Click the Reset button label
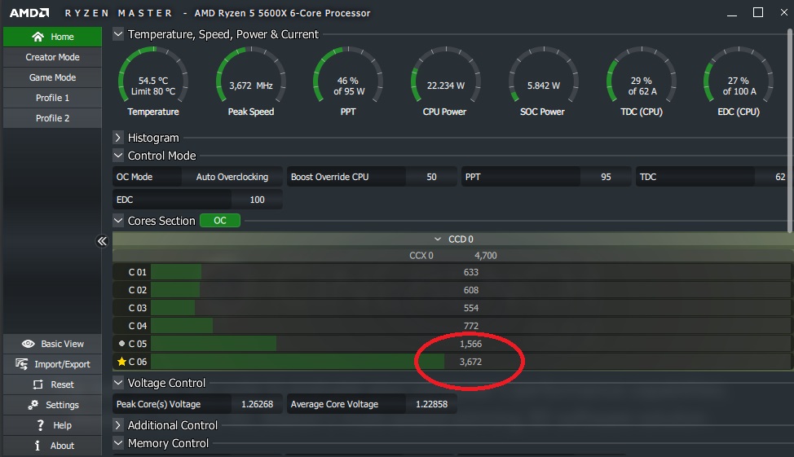This screenshot has width=794, height=457. click(x=62, y=384)
